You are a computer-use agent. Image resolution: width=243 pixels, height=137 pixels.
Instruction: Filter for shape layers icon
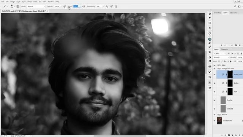(238, 54)
